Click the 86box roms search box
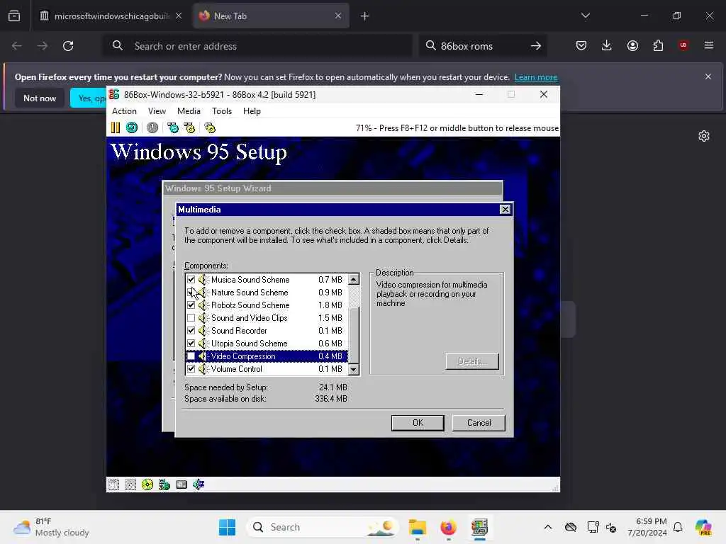This screenshot has width=726, height=544. [x=483, y=46]
